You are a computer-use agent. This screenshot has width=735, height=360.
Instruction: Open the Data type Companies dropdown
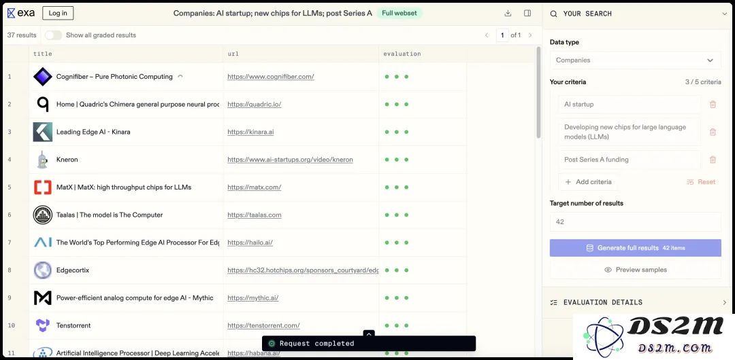[635, 60]
